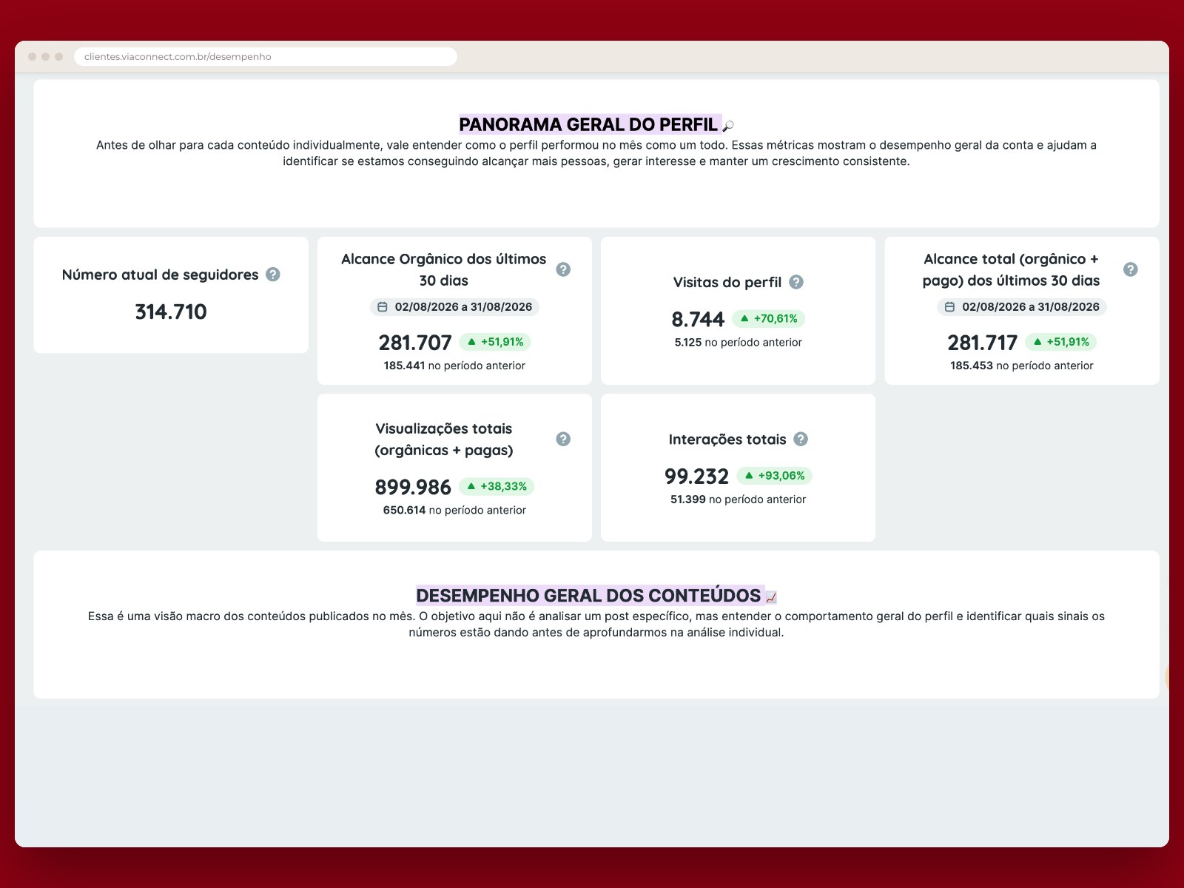Click the value 899.986 in Visualizações totais
Image resolution: width=1184 pixels, height=888 pixels.
click(413, 487)
